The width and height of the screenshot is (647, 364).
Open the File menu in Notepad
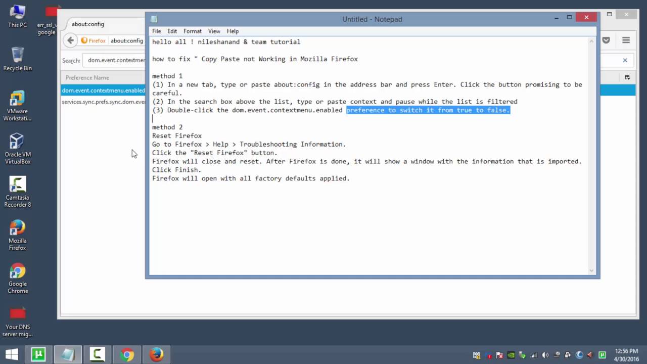[x=157, y=31]
